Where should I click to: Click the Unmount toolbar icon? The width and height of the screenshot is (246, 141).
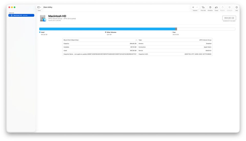pyautogui.click(x=229, y=7)
